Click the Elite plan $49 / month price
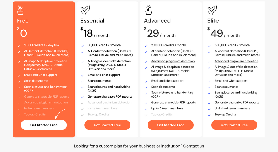The height and width of the screenshot is (152, 278). coord(224,33)
